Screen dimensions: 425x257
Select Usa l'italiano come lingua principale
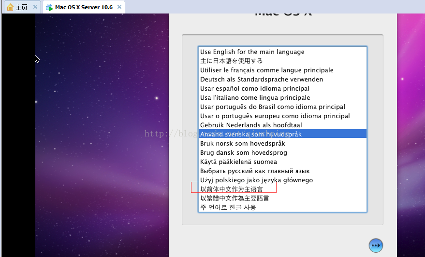(x=282, y=97)
